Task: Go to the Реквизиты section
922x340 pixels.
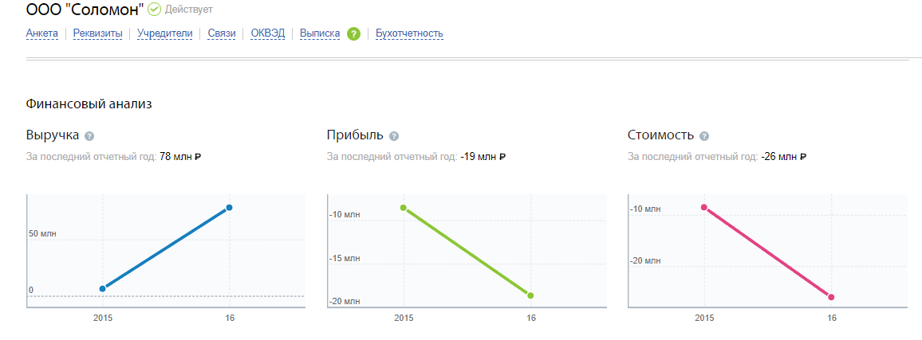Action: [97, 33]
